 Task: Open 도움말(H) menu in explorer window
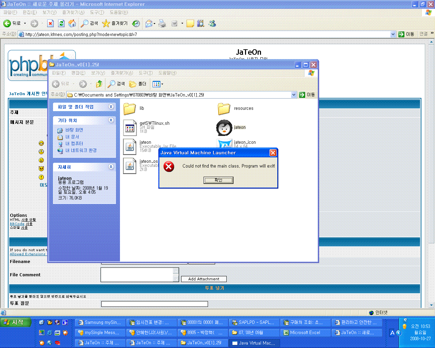167,73
